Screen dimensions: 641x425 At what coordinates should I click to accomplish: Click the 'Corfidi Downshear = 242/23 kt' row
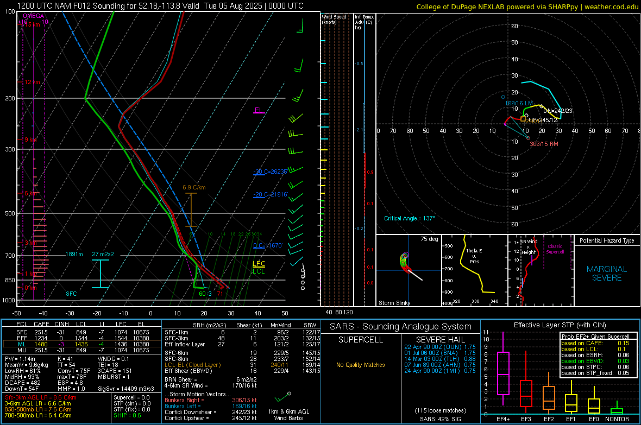point(211,413)
